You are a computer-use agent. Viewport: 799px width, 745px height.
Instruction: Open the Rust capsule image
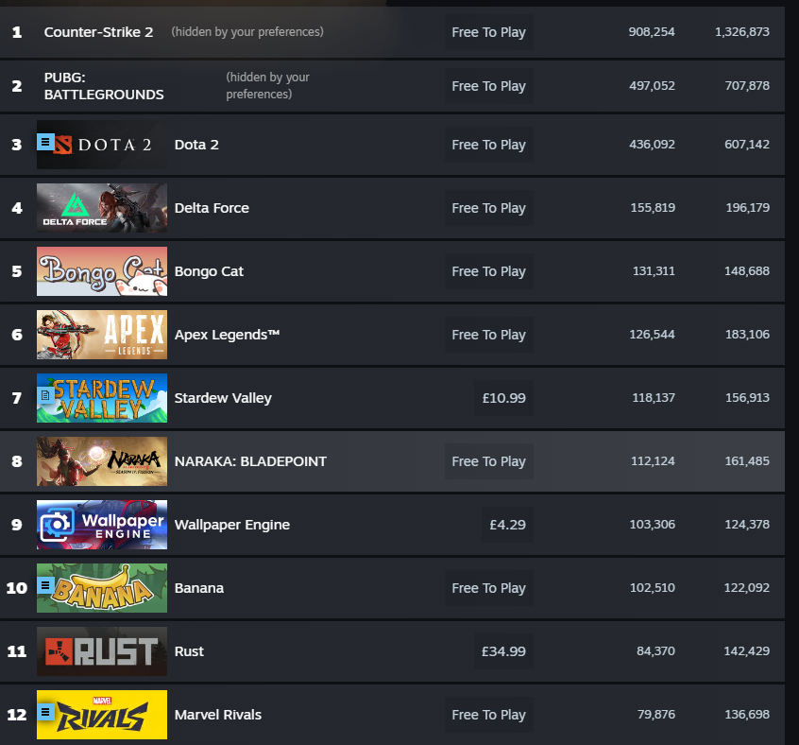[x=102, y=651]
